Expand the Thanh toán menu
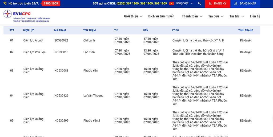Viewport: 273px width, 137px height. (x=192, y=16)
